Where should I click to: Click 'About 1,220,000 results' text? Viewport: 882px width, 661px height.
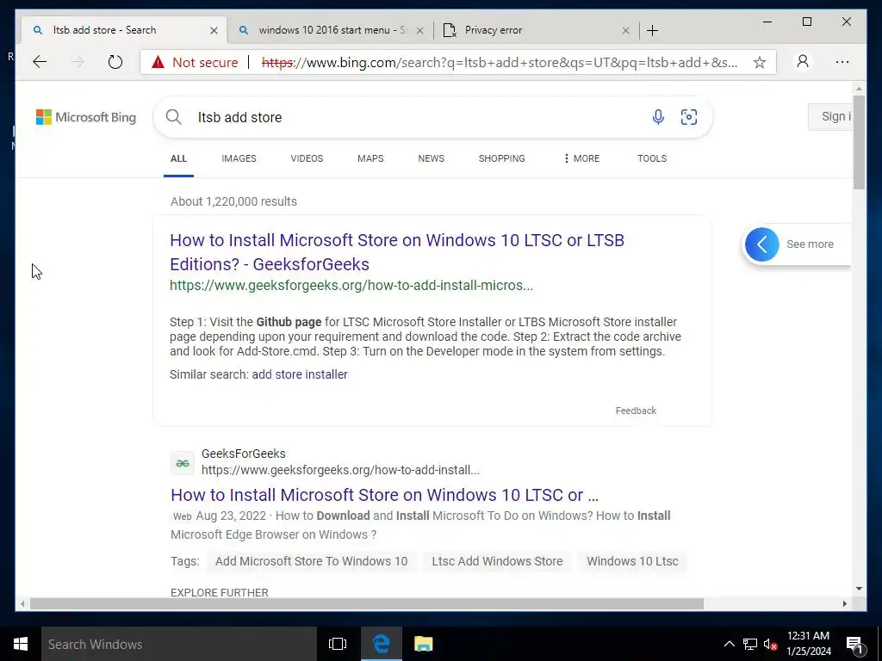233,201
